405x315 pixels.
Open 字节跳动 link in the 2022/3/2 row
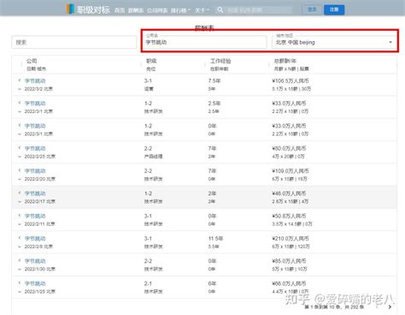[35, 80]
